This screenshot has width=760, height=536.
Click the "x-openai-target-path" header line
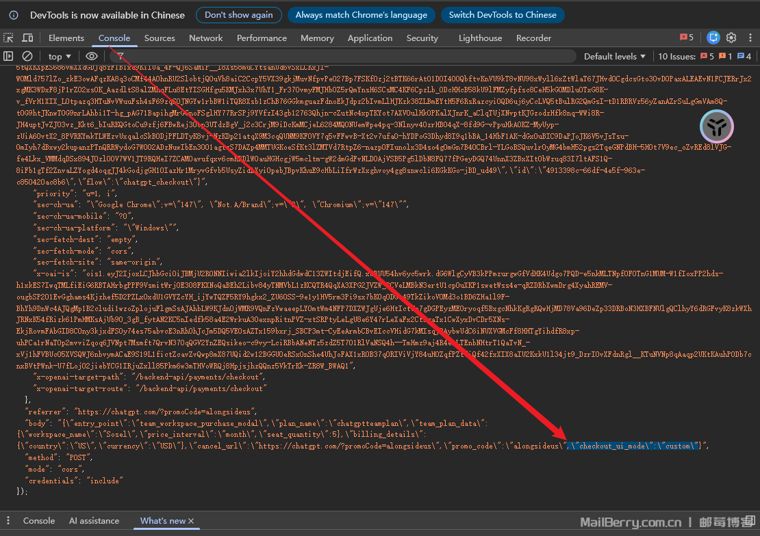tap(149, 377)
